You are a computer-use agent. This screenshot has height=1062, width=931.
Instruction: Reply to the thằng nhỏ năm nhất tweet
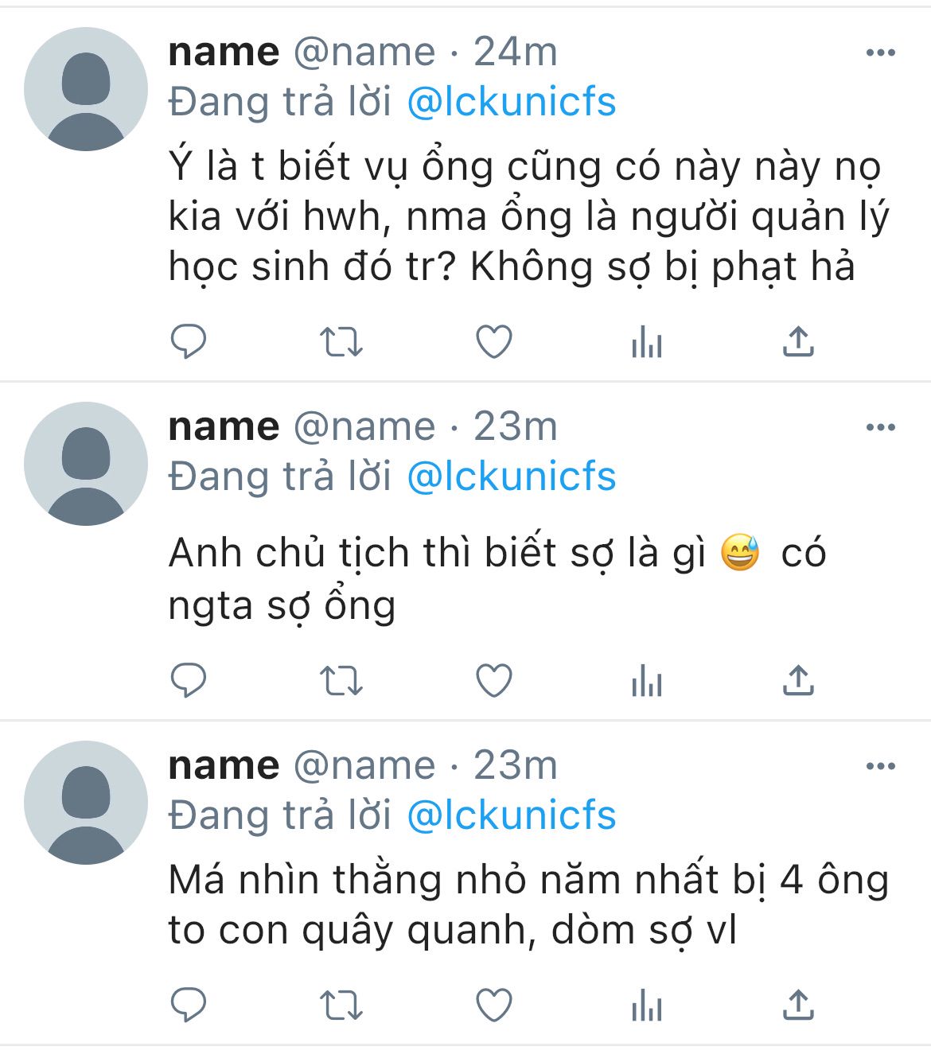coord(189,1006)
